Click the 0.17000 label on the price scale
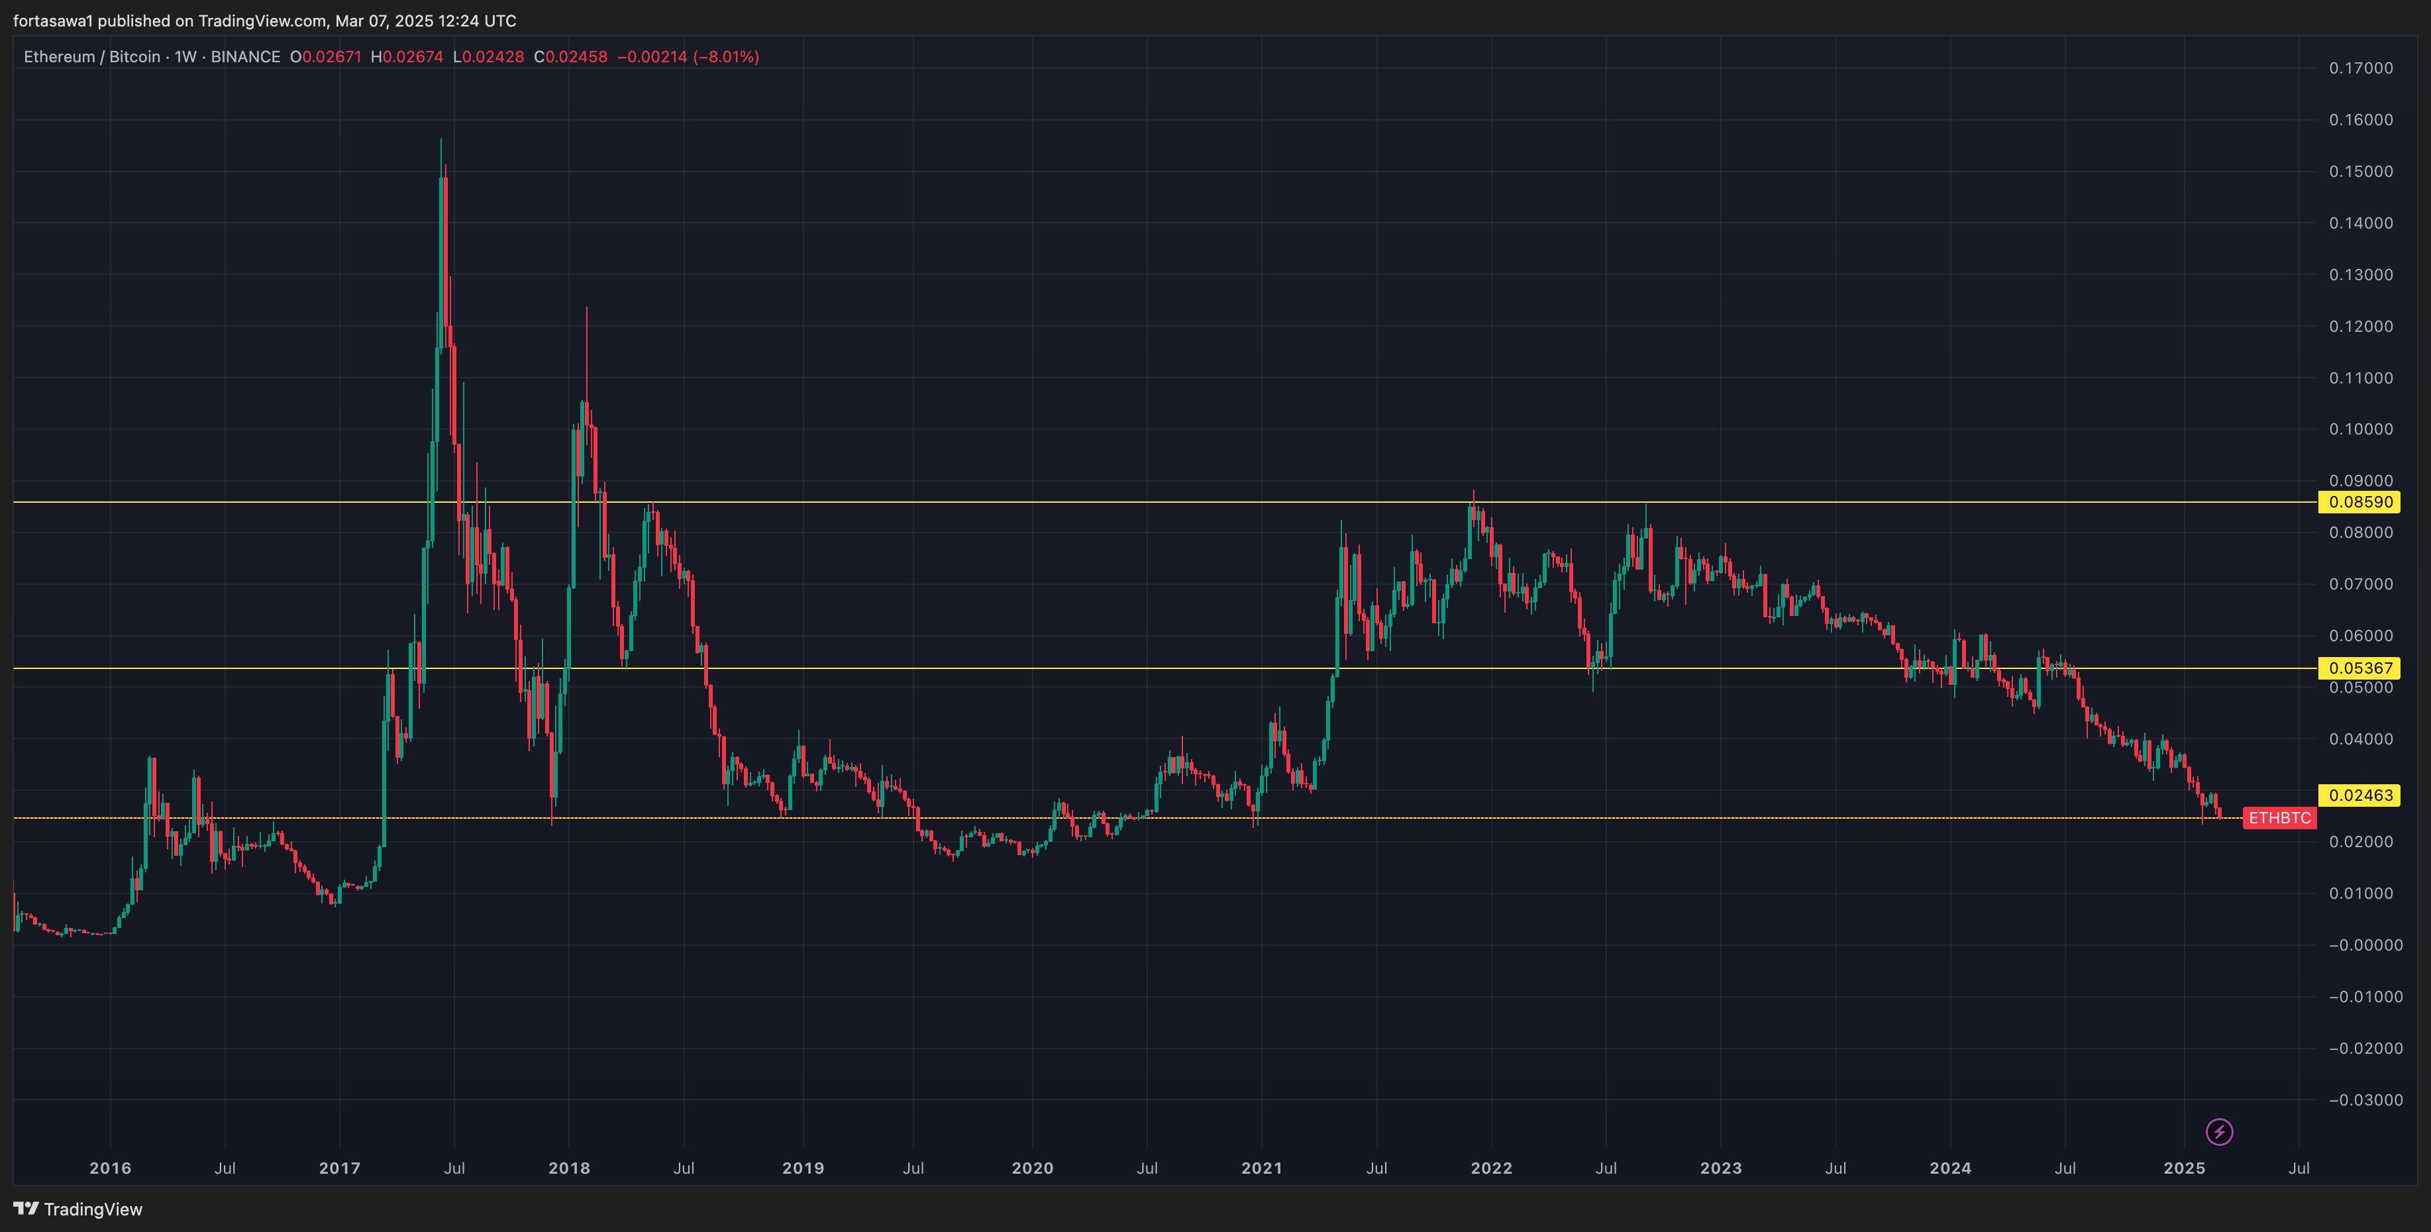2431x1232 pixels. (2360, 68)
